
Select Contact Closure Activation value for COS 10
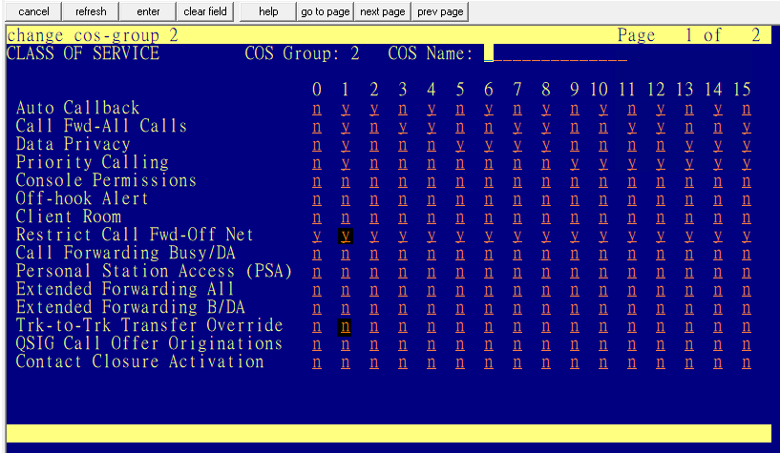click(x=603, y=362)
